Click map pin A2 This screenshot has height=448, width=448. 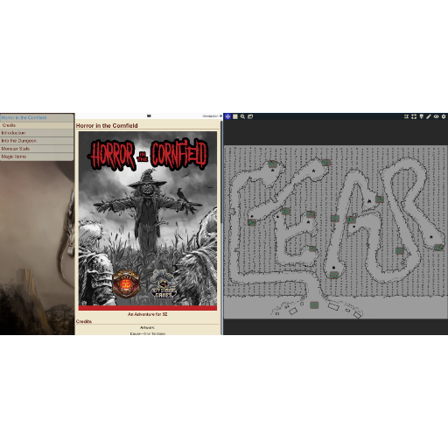point(252,222)
